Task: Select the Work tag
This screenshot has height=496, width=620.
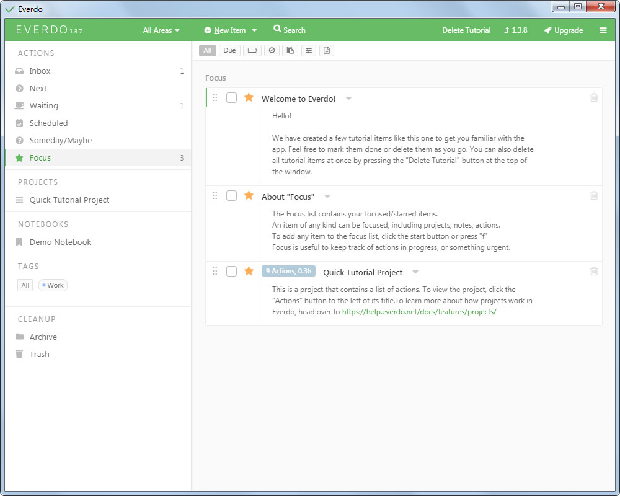Action: 53,285
